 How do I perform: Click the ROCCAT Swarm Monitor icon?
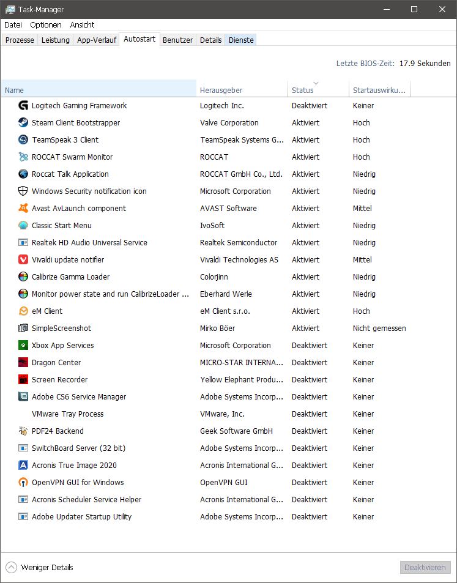(x=23, y=157)
